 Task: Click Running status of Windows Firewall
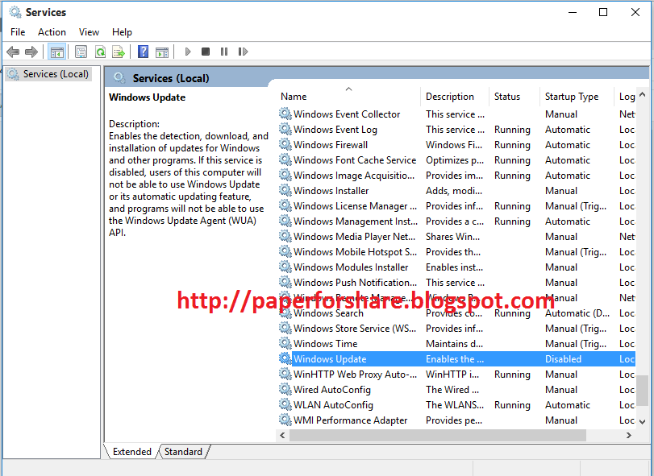[512, 145]
